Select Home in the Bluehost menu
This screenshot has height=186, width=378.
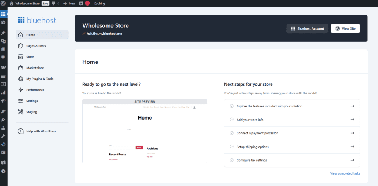pos(42,35)
